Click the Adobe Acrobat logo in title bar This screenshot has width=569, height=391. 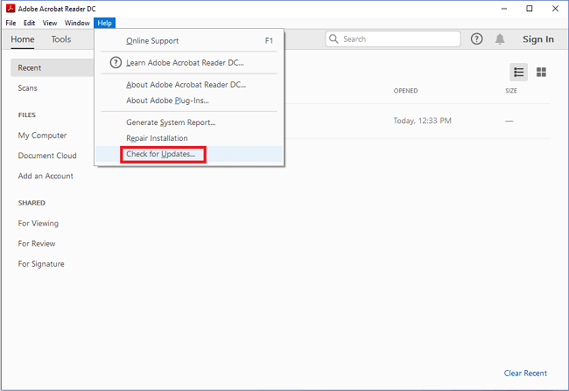point(11,9)
